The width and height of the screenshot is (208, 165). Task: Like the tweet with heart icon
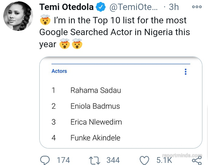145,160
